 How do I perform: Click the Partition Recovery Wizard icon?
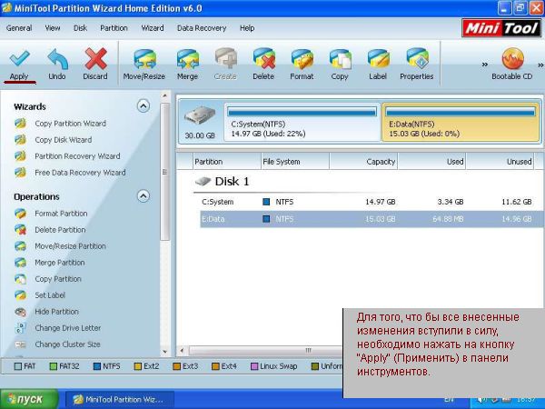[x=21, y=156]
